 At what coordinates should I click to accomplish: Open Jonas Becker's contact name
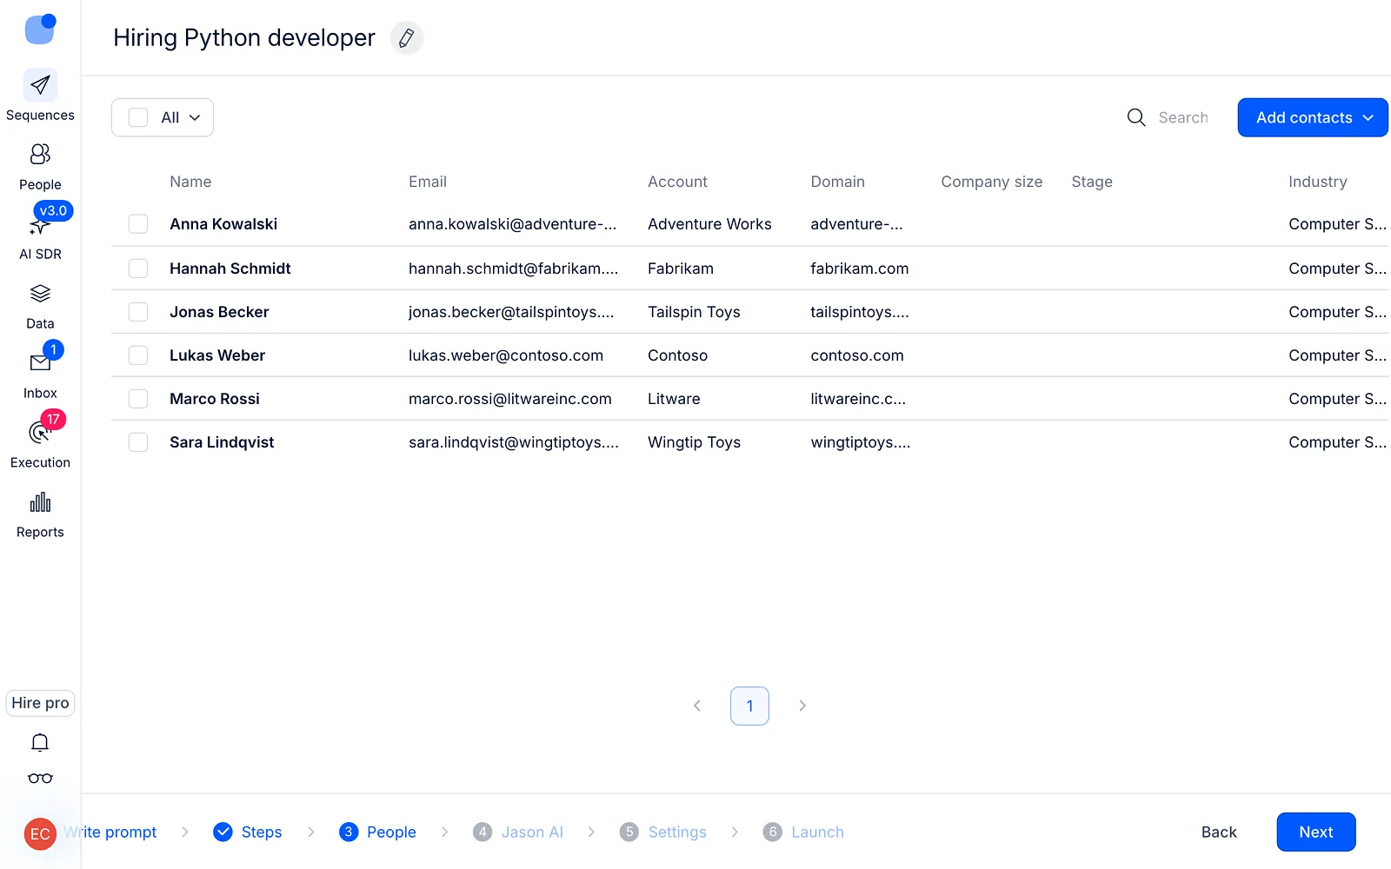coord(219,312)
